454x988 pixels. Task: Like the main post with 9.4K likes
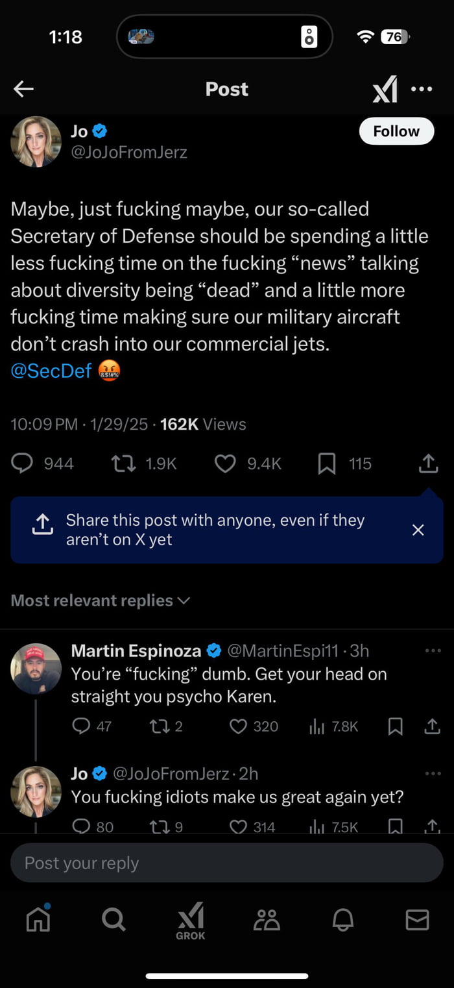[225, 463]
